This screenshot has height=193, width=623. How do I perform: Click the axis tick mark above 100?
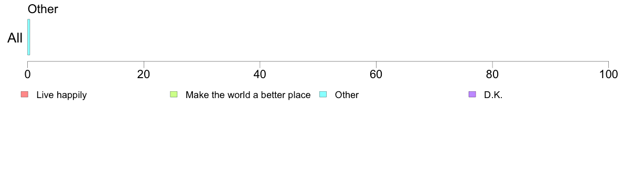tap(608, 64)
